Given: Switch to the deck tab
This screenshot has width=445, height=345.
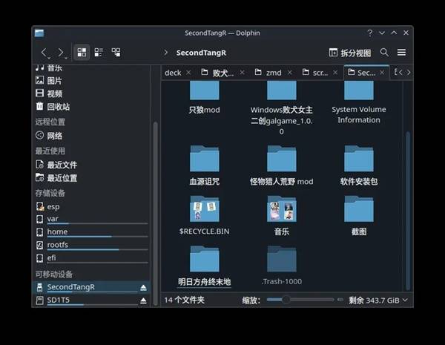Looking at the screenshot, I should 173,73.
